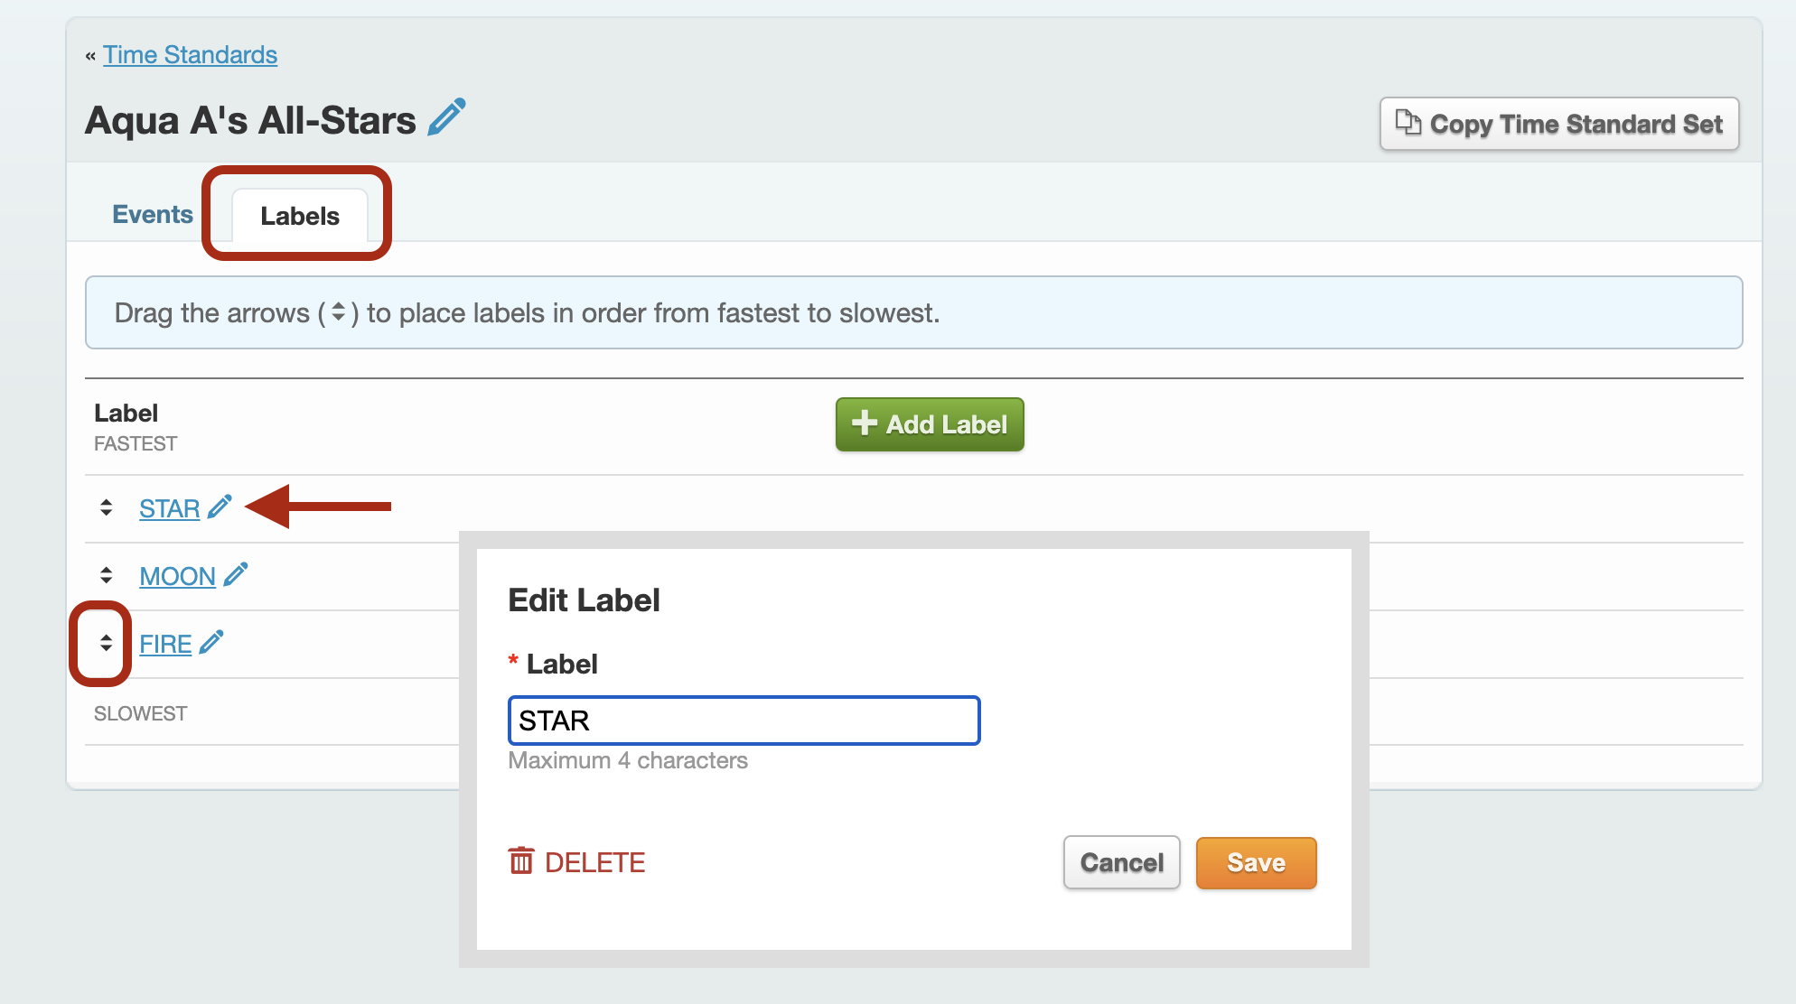This screenshot has width=1796, height=1004.
Task: Open the FIRE label link
Action: click(x=165, y=644)
